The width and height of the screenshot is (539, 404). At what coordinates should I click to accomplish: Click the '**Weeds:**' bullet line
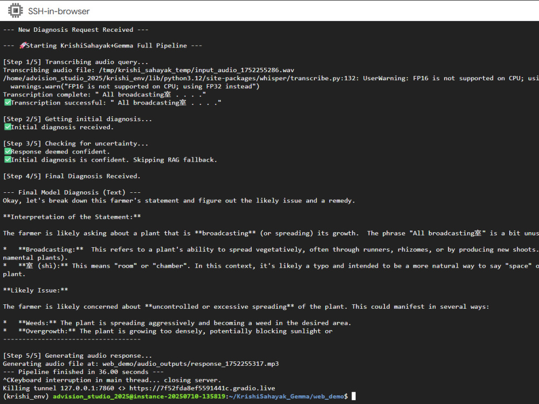coord(177,323)
